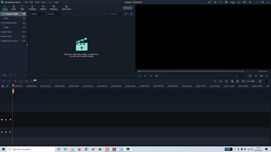Click the voiceover microphone icon
Image resolution: width=271 pixels, height=152 pixels.
pyautogui.click(x=226, y=81)
